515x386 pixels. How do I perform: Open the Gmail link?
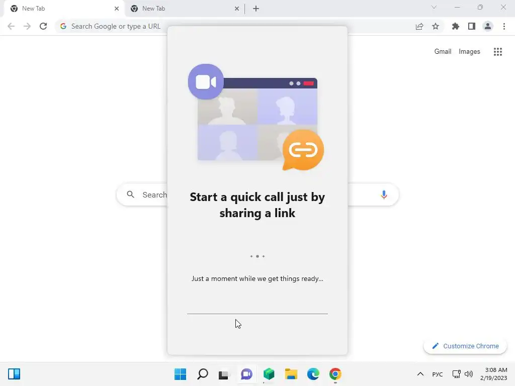point(443,52)
